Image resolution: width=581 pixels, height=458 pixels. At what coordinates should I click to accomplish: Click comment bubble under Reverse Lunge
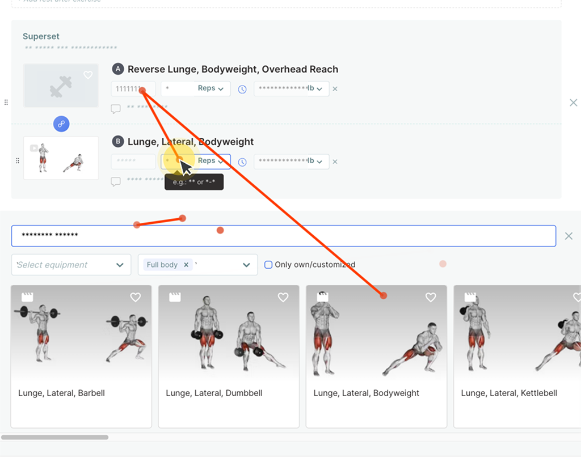[116, 109]
